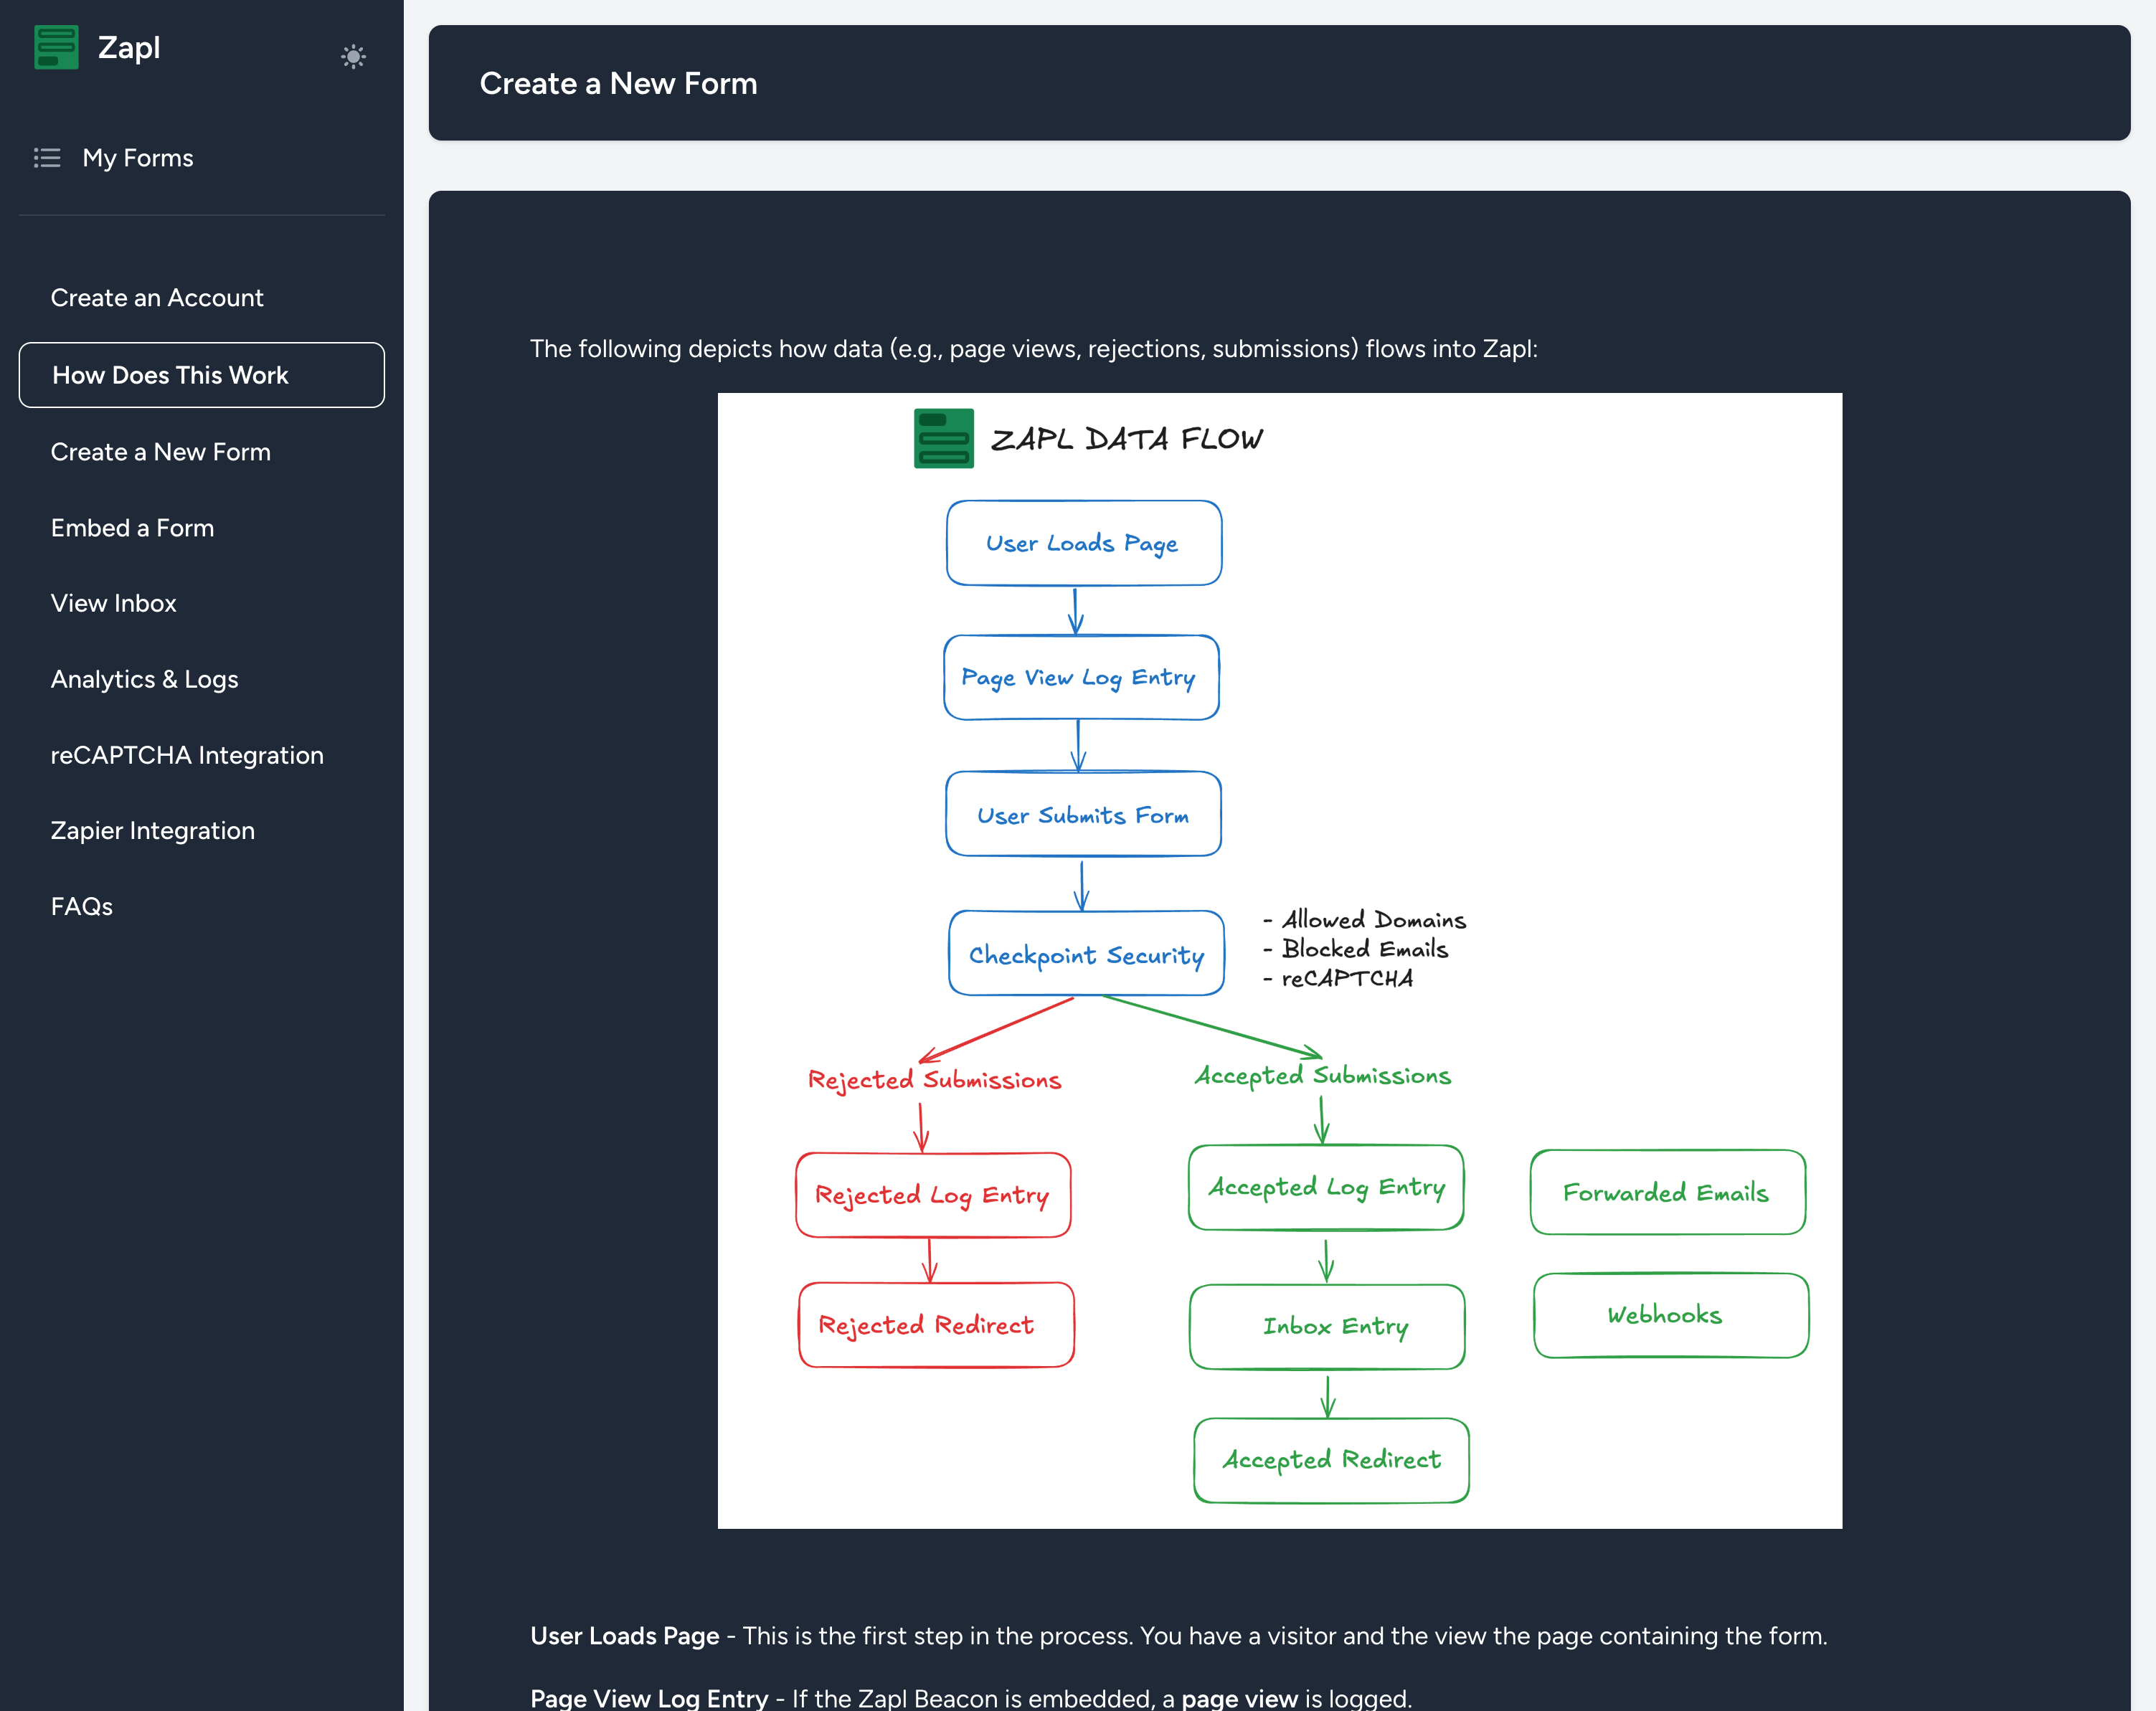2156x1711 pixels.
Task: Click the My Forms list icon
Action: 47,158
